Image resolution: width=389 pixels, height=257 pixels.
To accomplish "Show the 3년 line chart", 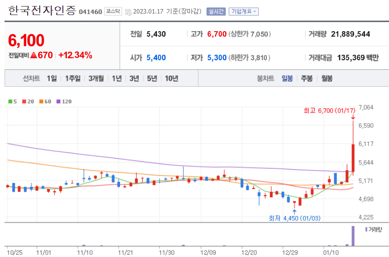I will tap(134, 79).
